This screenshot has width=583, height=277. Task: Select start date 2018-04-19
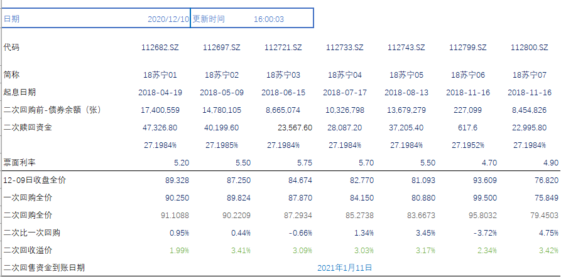click(x=160, y=92)
